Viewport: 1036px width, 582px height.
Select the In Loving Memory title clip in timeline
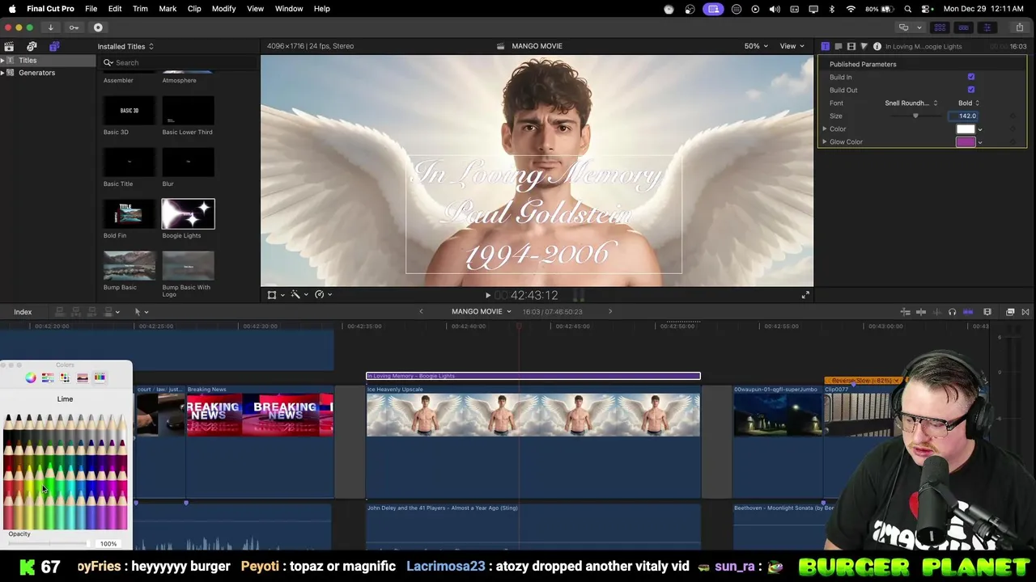[x=533, y=376]
